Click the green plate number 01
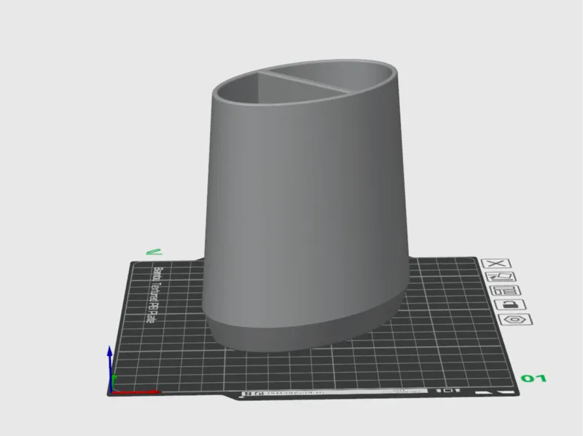The height and width of the screenshot is (436, 583). (533, 378)
